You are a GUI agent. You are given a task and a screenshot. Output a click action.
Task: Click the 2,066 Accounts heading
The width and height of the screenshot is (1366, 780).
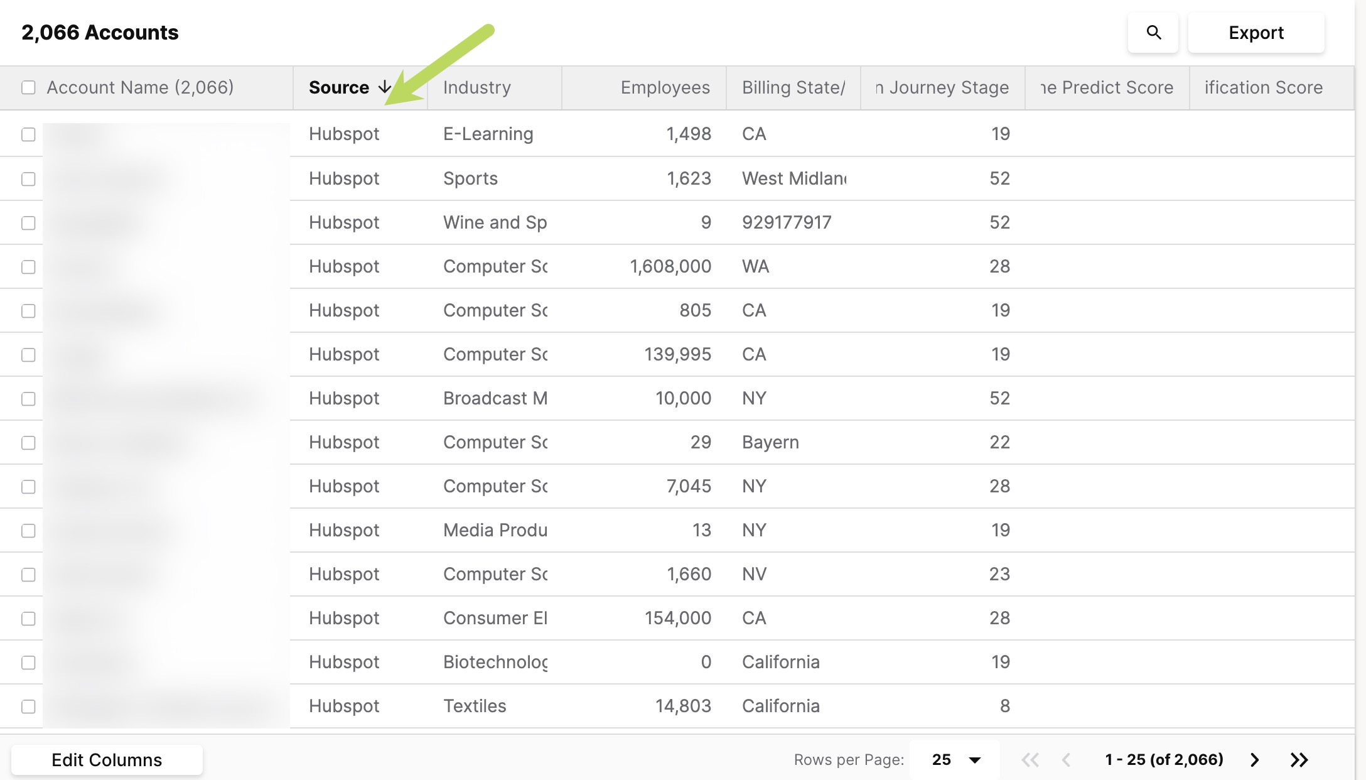[x=100, y=33]
